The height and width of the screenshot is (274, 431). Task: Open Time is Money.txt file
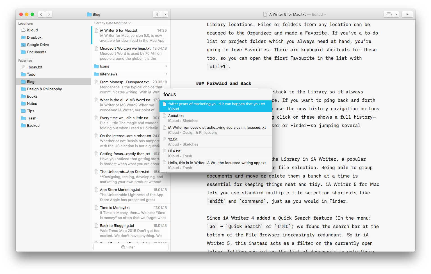tap(131, 213)
